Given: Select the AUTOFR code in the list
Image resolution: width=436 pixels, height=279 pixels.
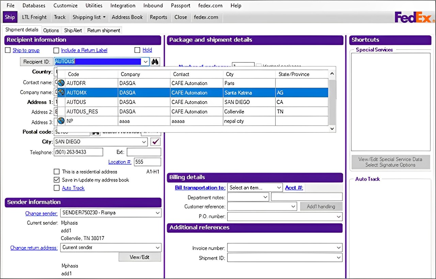Looking at the screenshot, I should point(76,83).
